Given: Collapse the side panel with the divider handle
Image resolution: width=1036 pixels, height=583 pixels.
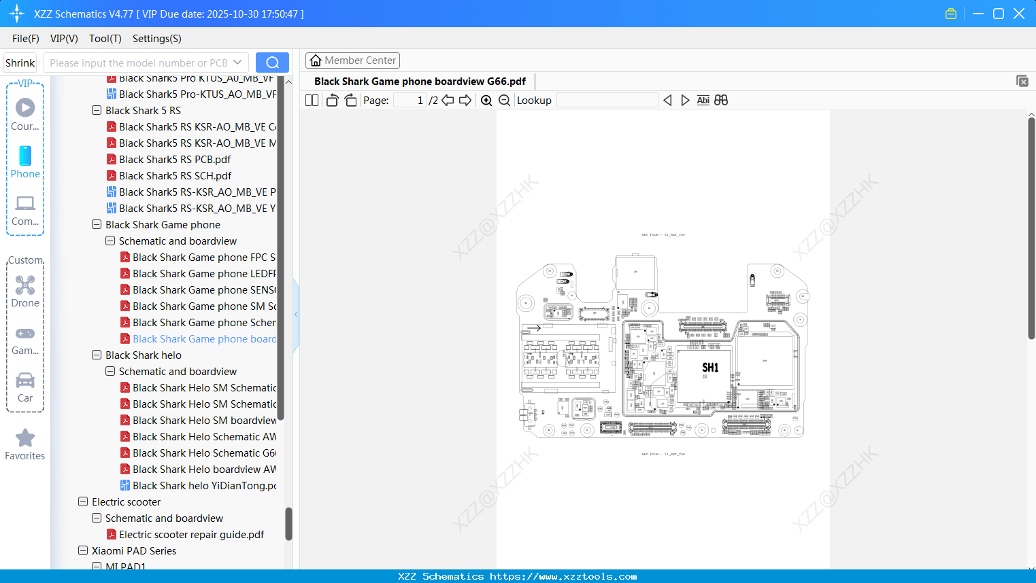Looking at the screenshot, I should pos(296,315).
